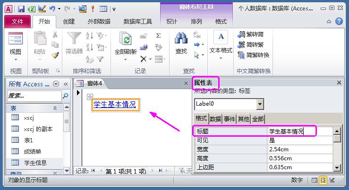This screenshot has width=349, height=190.
Task: Click the Σ totals icon in 记录 group
Action: [x=158, y=35]
